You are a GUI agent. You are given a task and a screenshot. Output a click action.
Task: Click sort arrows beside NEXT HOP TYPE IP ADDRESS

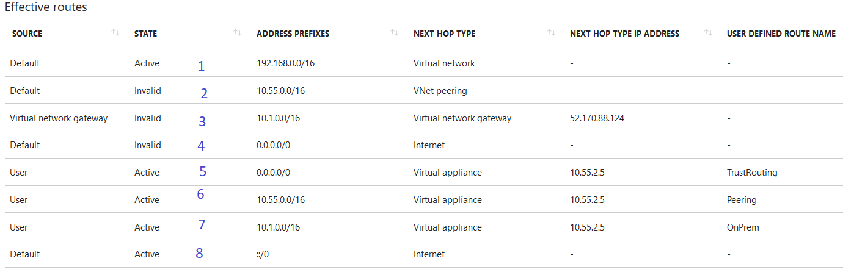click(x=708, y=33)
